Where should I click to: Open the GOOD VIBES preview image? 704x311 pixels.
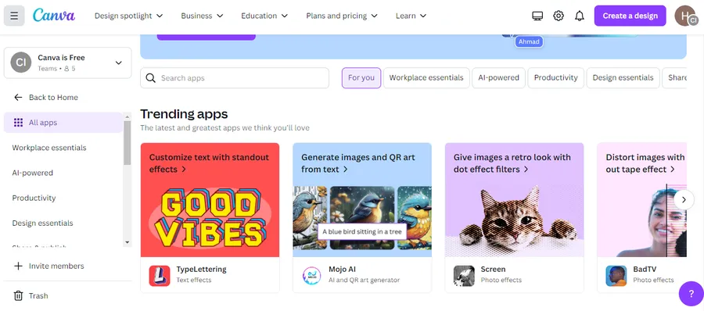click(x=210, y=218)
